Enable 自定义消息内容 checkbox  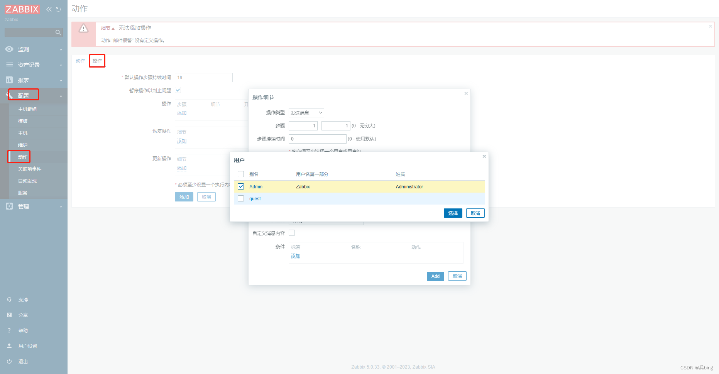pos(292,233)
